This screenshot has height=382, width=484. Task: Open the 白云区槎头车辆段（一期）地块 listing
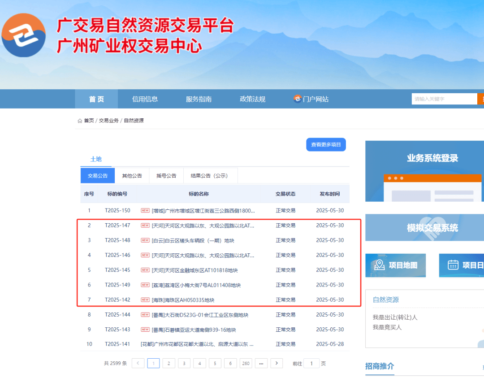pos(193,241)
